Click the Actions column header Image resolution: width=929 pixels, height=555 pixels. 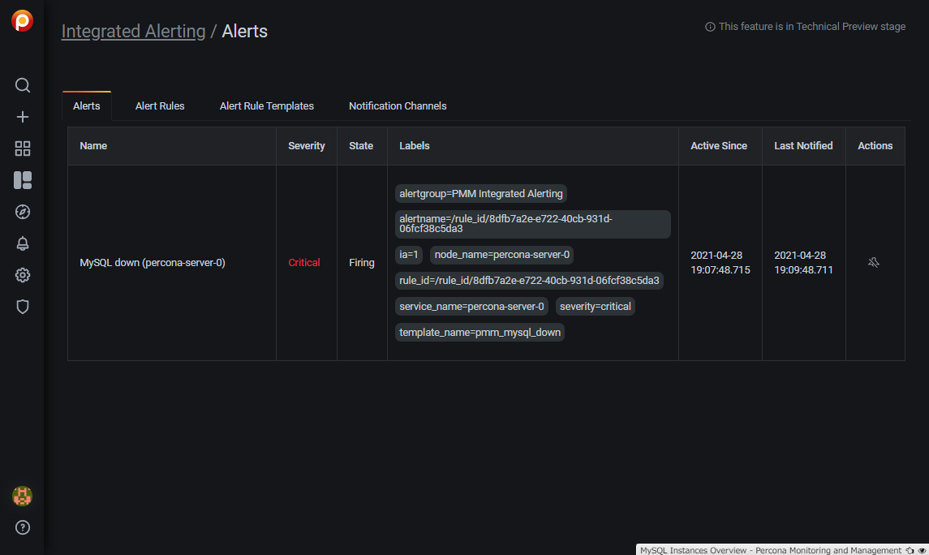[x=875, y=146]
